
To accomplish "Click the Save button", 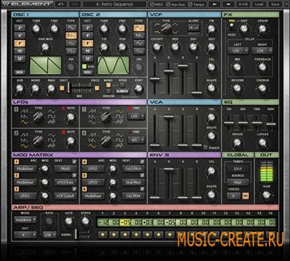I will (275, 4).
